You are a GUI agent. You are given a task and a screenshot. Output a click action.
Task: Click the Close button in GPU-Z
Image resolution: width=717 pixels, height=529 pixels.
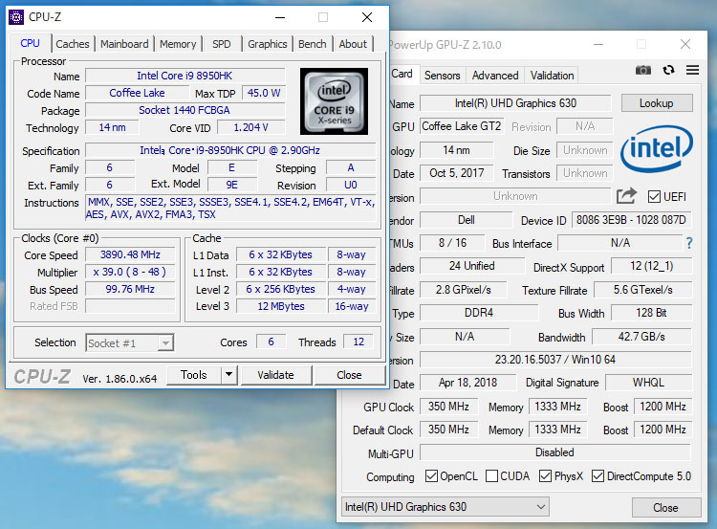tap(665, 508)
